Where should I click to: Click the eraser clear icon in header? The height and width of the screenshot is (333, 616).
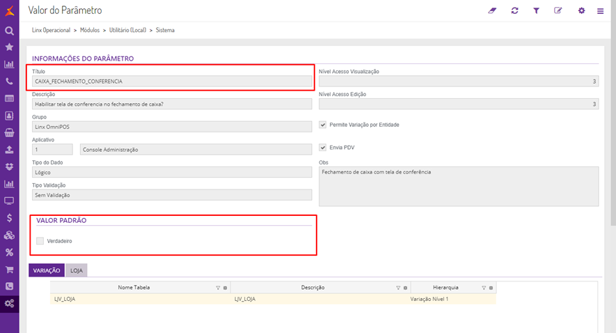[492, 10]
